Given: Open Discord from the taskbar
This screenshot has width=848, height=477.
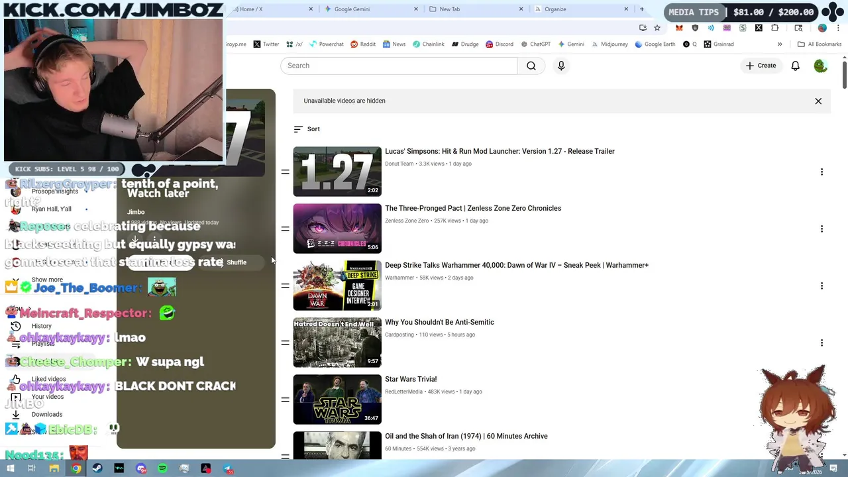Looking at the screenshot, I should coord(141,468).
